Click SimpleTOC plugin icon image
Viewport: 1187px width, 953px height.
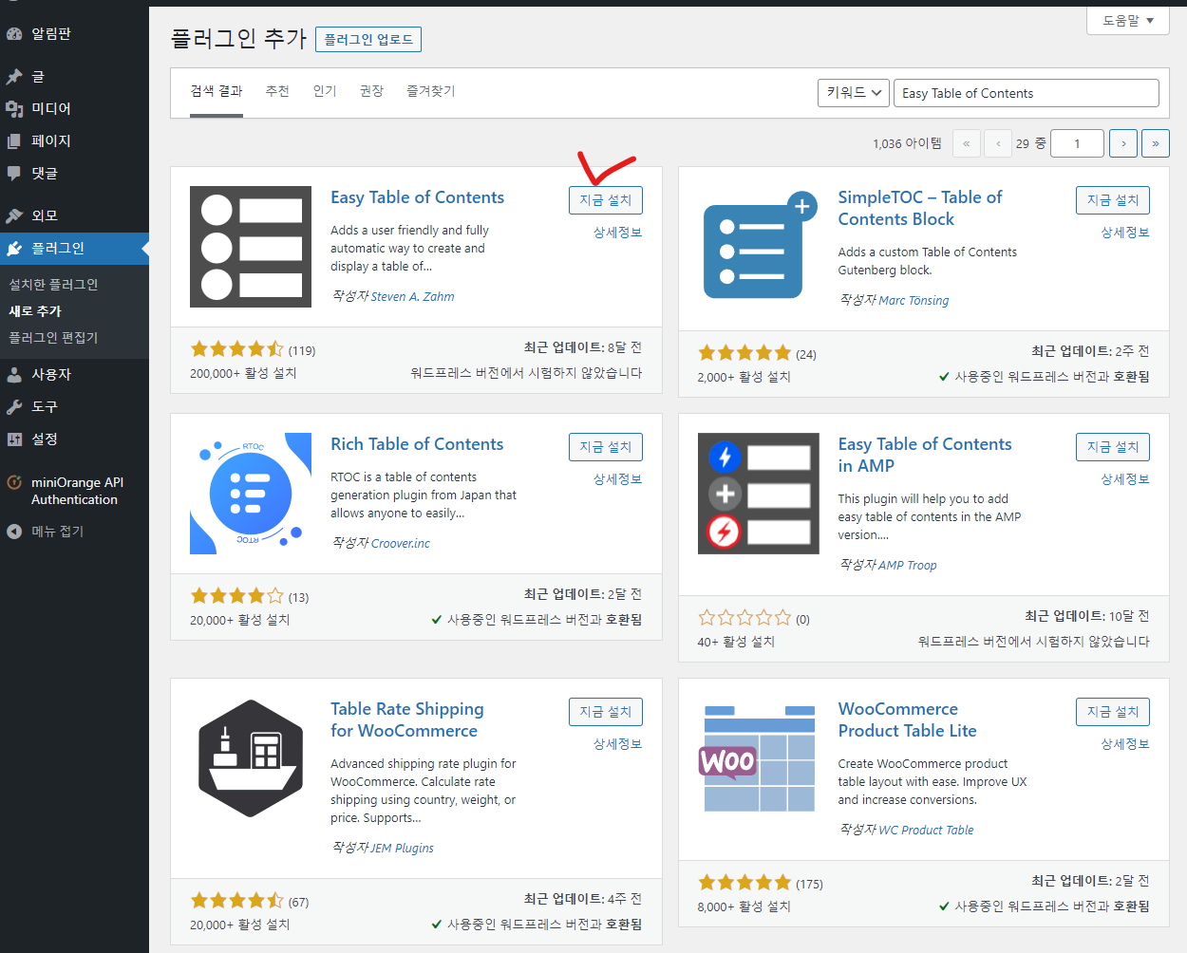coord(761,247)
